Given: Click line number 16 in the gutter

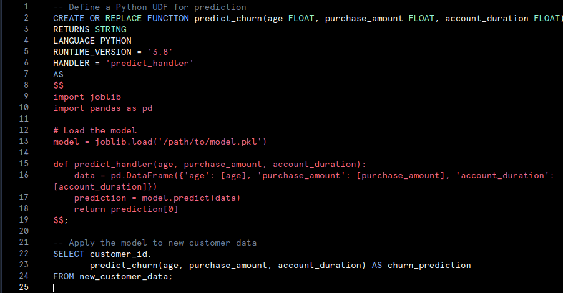Looking at the screenshot, I should coord(24,175).
